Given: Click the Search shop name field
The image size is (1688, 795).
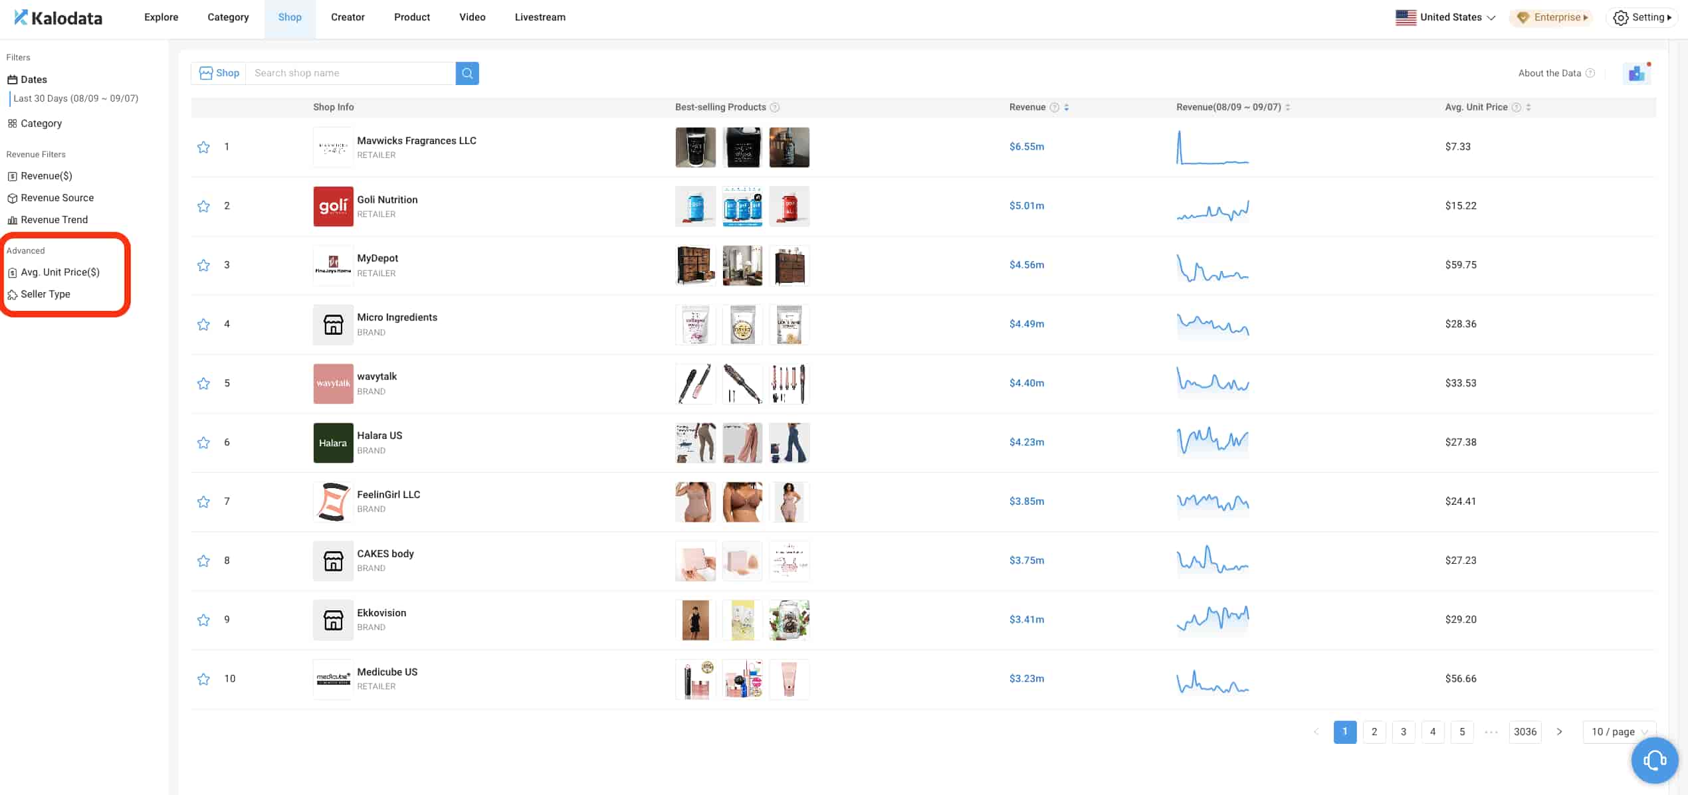Looking at the screenshot, I should point(350,73).
